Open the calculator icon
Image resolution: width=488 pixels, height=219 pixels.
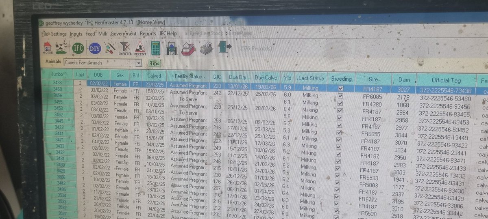[155, 48]
